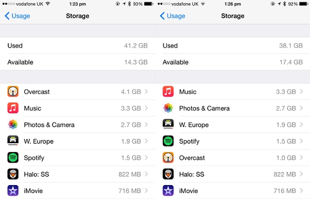Open the Overcast icon in the left screen
This screenshot has height=199, width=310.
13,91
